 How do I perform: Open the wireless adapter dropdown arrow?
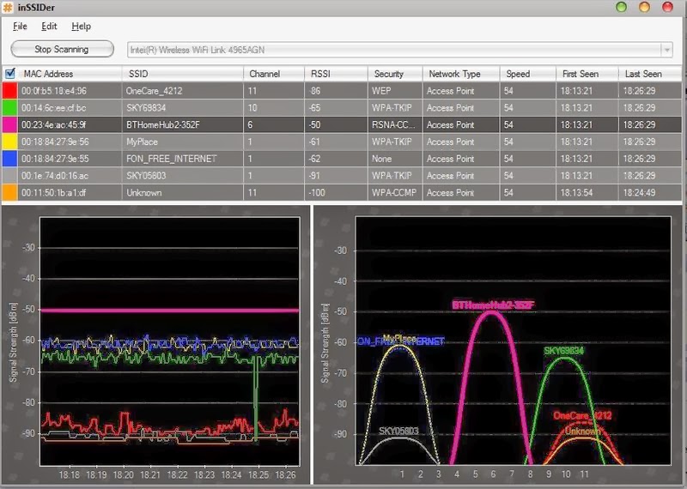click(x=667, y=50)
